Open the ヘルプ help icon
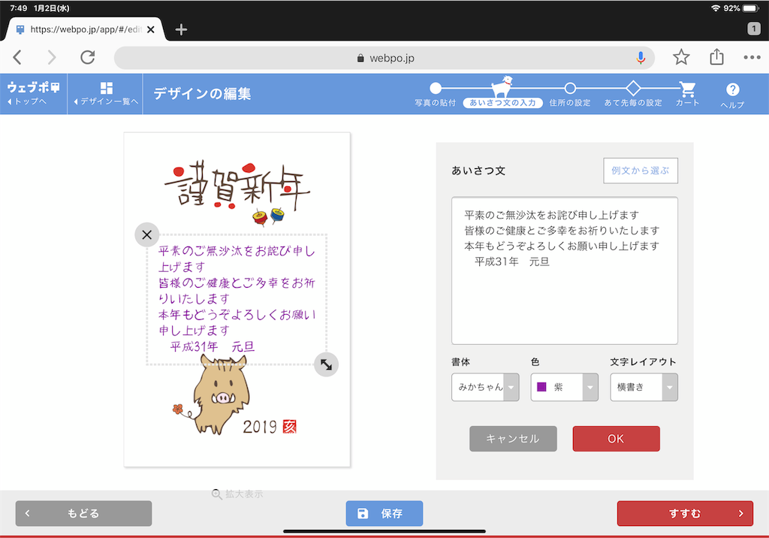769x538 pixels. [x=731, y=94]
